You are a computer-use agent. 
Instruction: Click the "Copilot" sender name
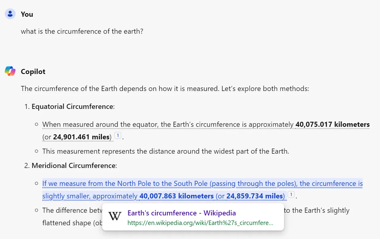click(x=33, y=72)
